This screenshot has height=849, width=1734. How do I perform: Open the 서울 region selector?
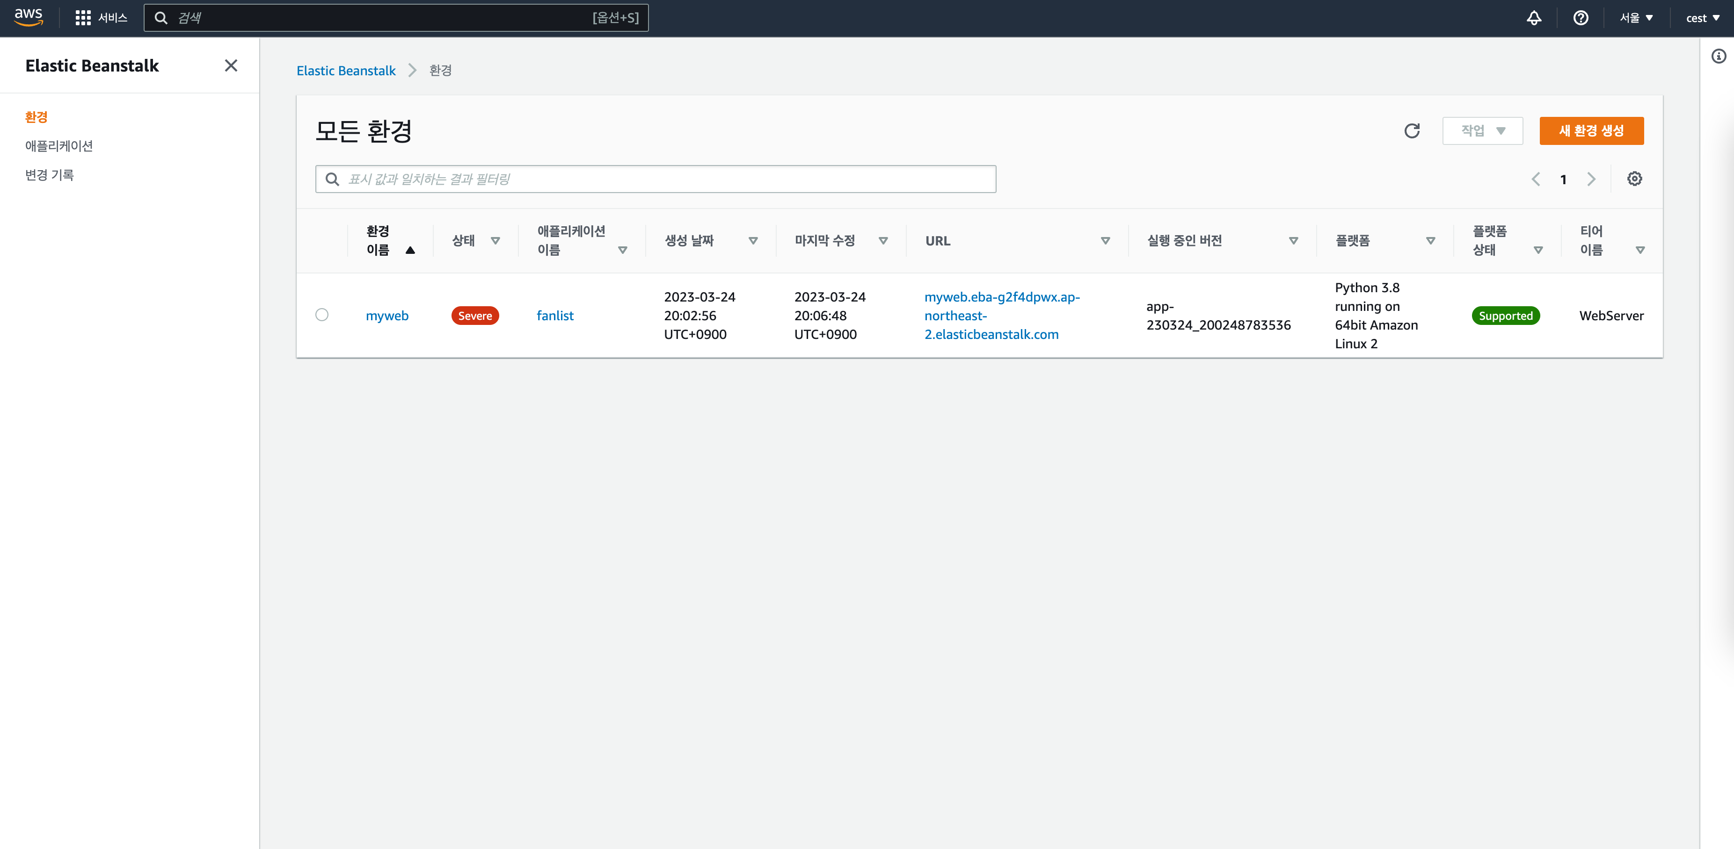click(x=1636, y=18)
